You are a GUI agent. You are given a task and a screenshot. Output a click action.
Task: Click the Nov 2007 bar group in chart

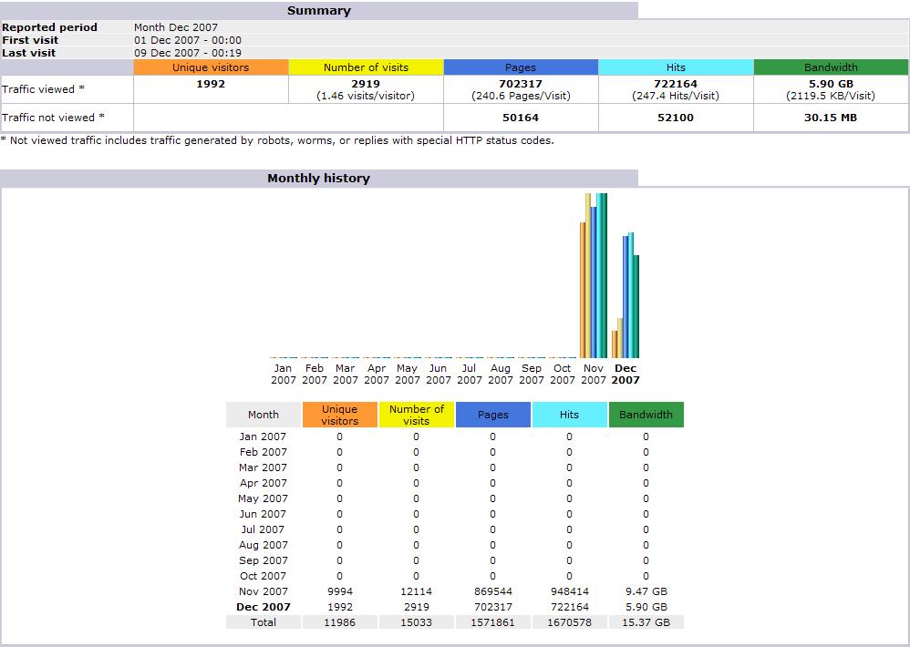point(593,275)
